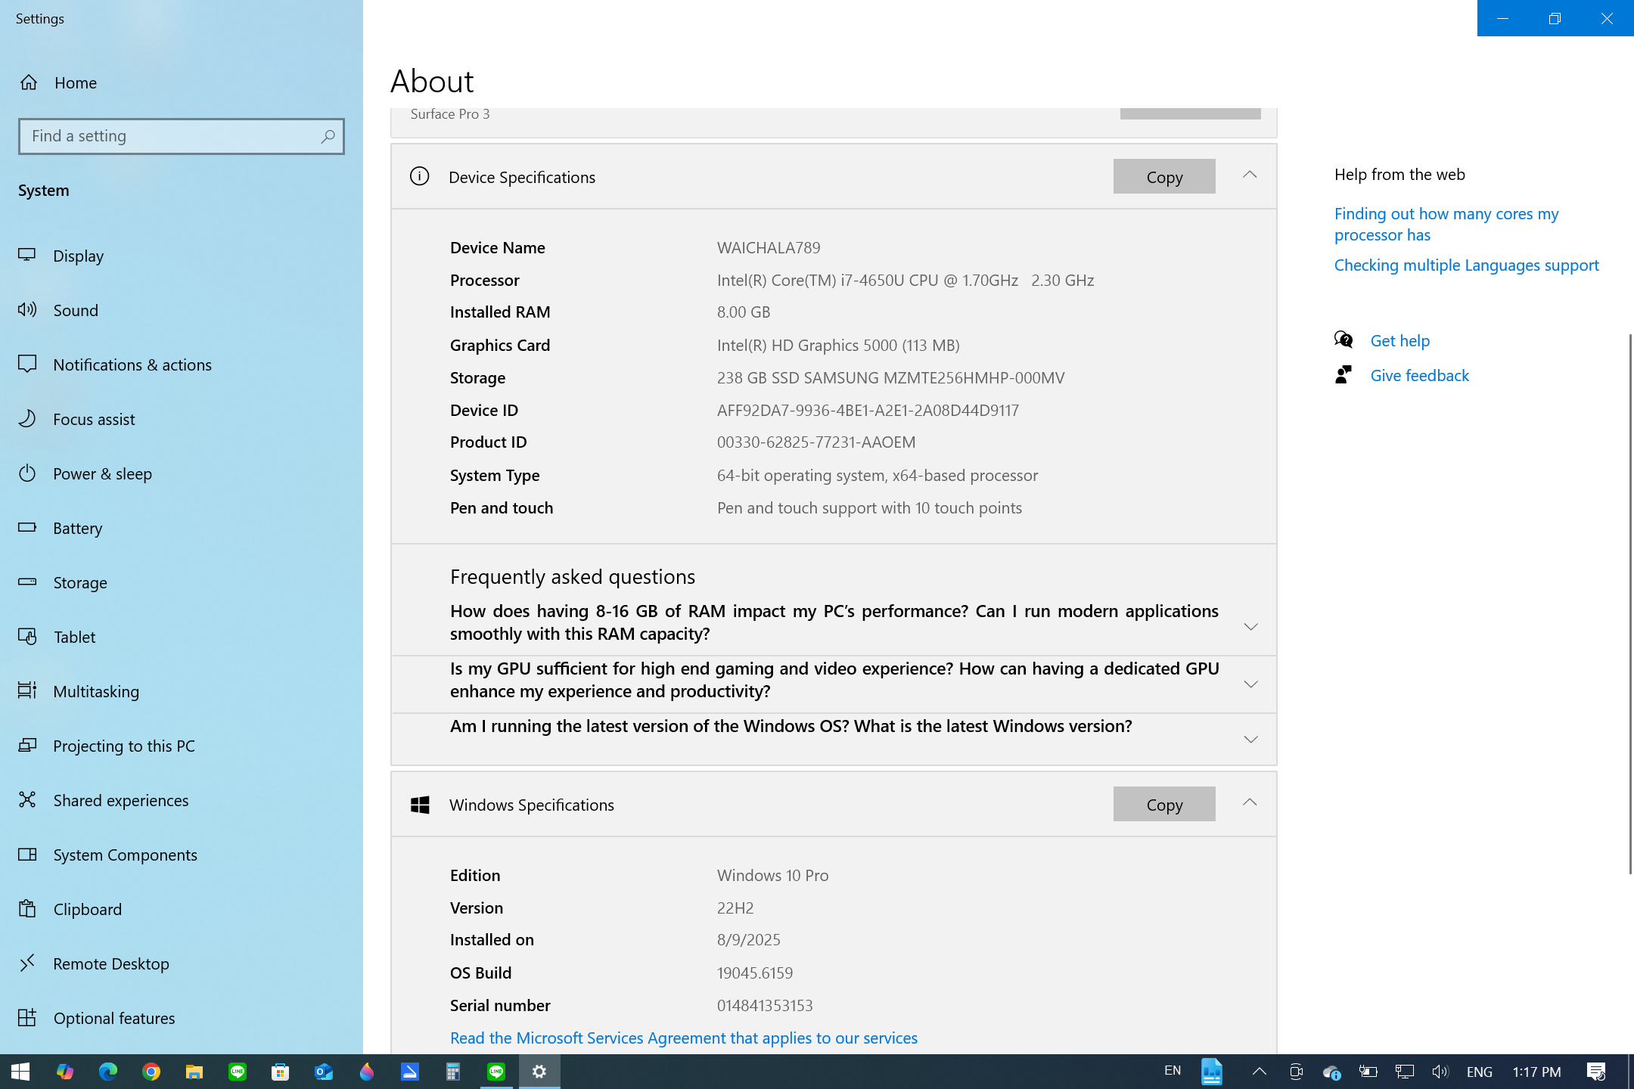The image size is (1634, 1089).
Task: Click the OneDrive cloud tray icon
Action: pyautogui.click(x=1331, y=1072)
